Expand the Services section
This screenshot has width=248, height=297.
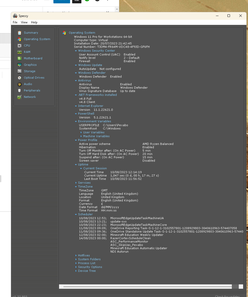(x=76, y=183)
